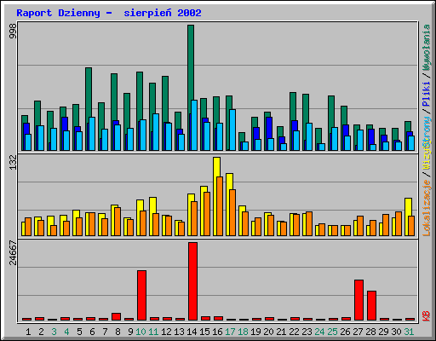This screenshot has width=436, height=341.
Task: Click the red 'KB' legend label
Action: pyautogui.click(x=427, y=316)
